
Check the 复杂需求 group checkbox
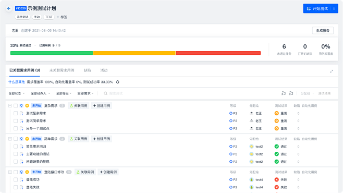16,106
